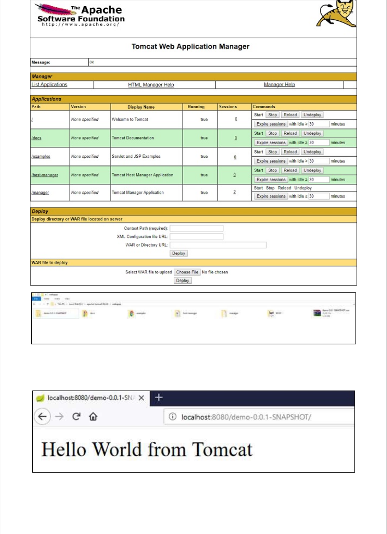Reload the localhost demo page
Screen dimensions: 387x534
pyautogui.click(x=76, y=416)
